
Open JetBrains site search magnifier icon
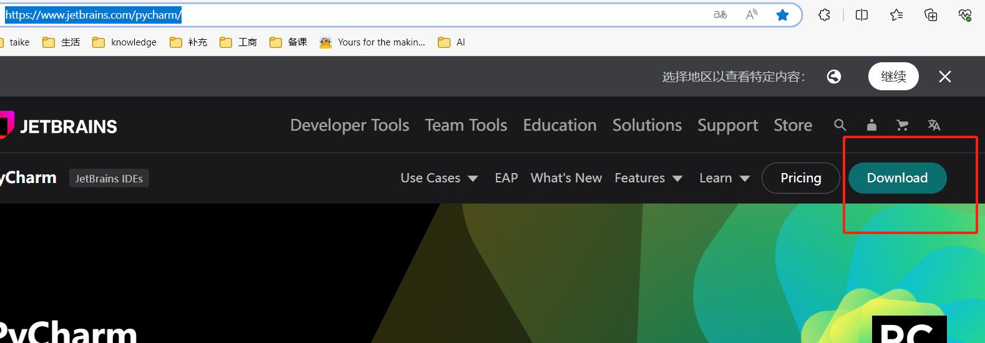pyautogui.click(x=840, y=125)
